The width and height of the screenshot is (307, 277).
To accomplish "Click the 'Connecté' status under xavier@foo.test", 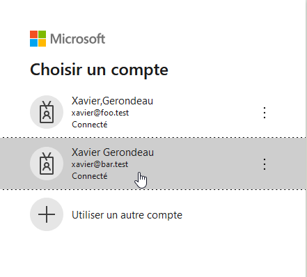I will [90, 125].
